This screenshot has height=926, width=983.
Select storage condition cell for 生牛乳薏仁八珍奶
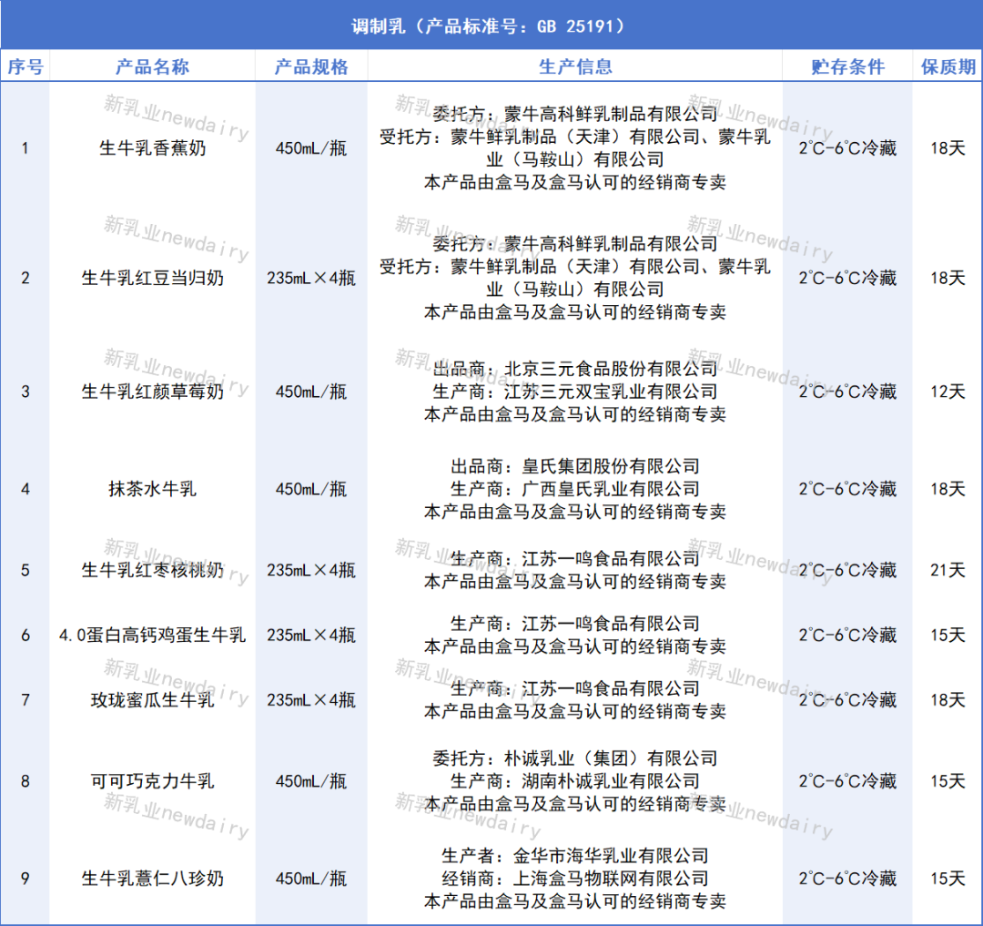847,879
